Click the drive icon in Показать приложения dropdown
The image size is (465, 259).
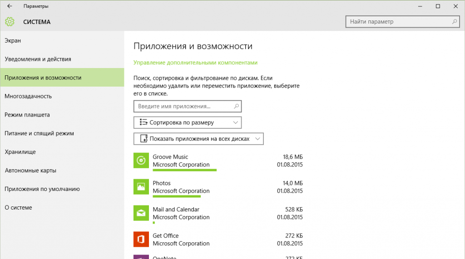(144, 139)
